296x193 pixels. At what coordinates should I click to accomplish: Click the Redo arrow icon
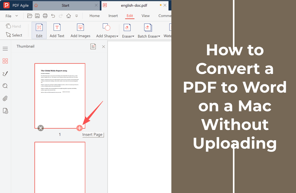tap(60, 16)
